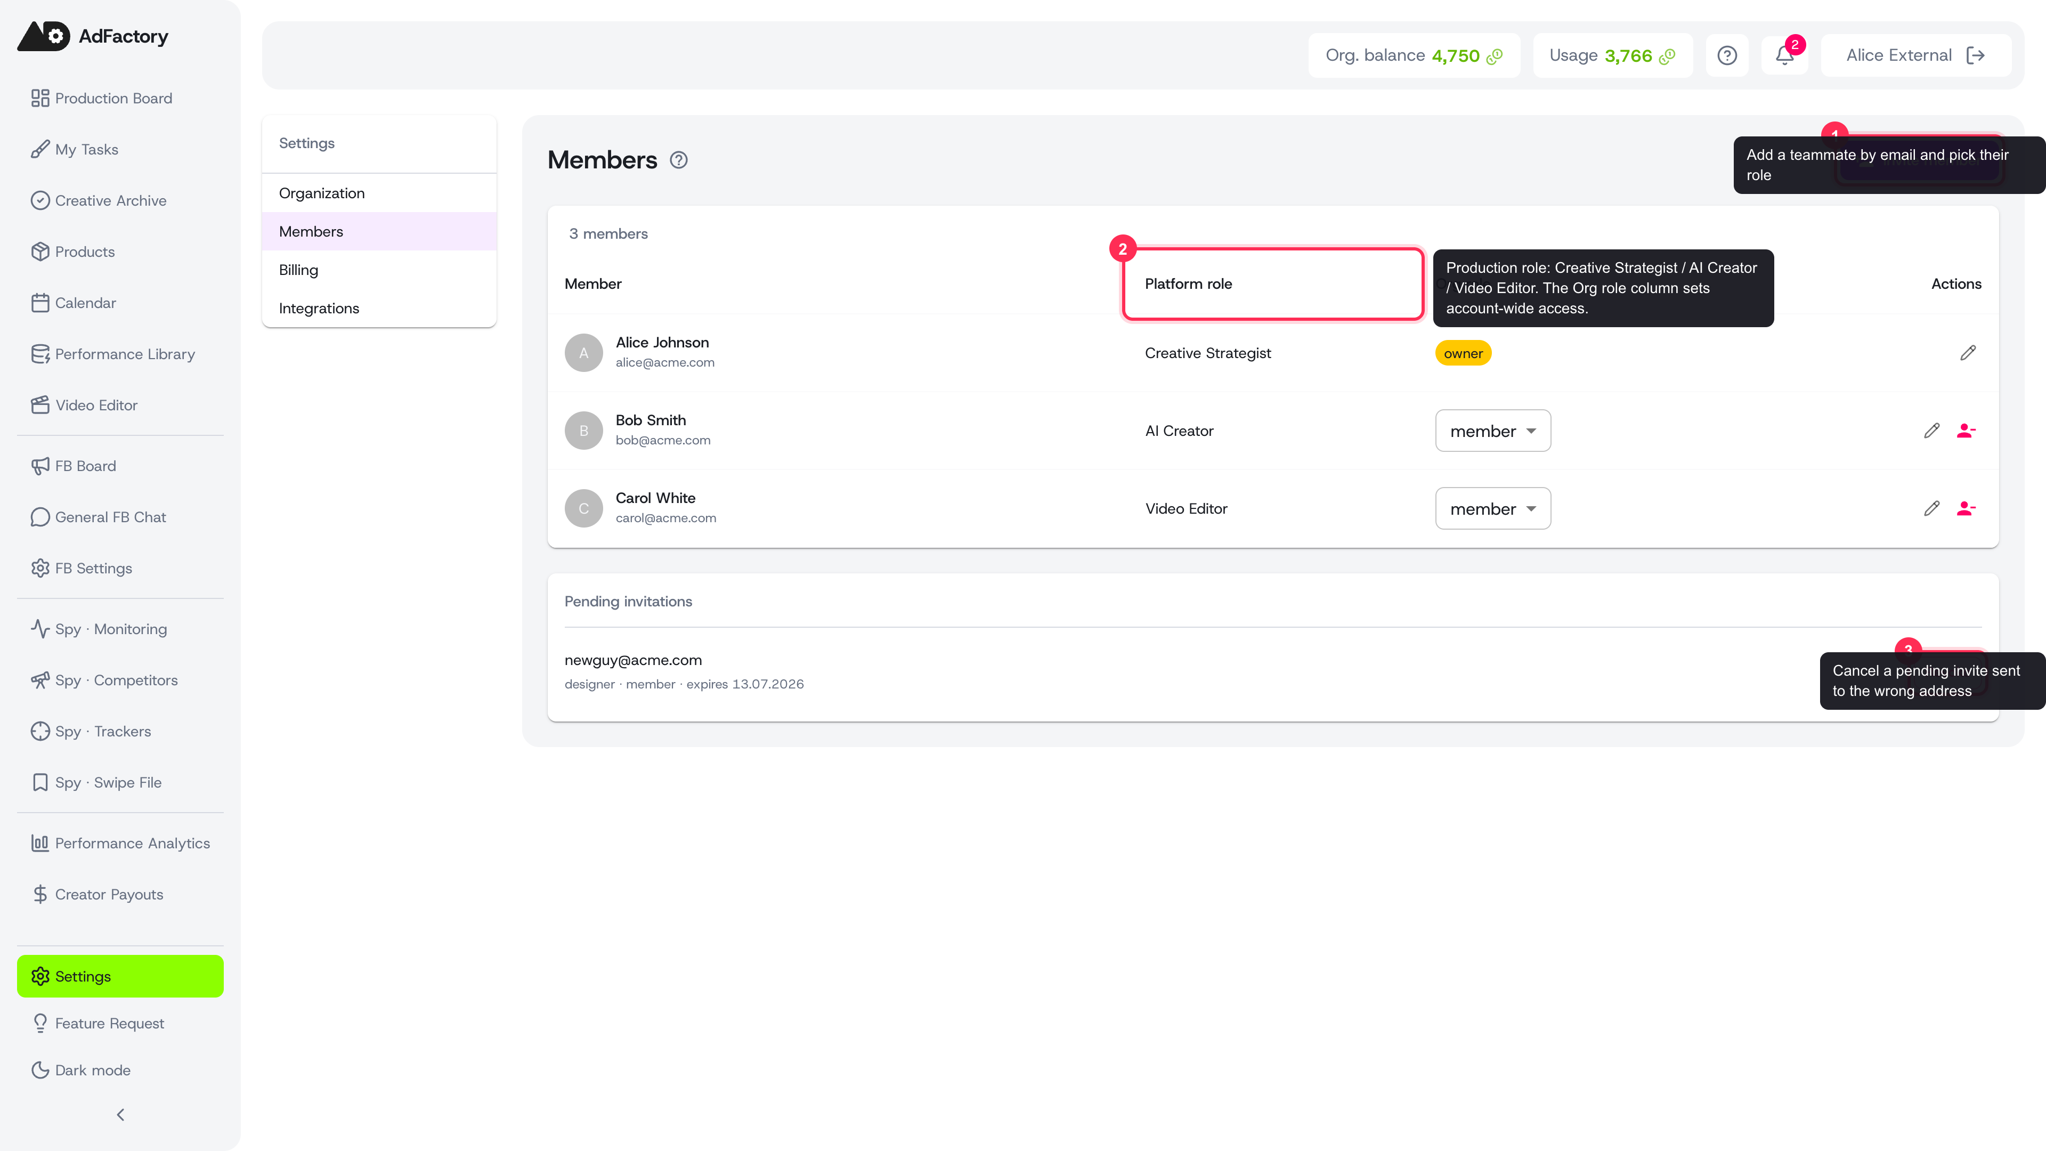Click Spy Monitoring pulse icon
Viewport: 2046px width, 1151px height.
40,629
